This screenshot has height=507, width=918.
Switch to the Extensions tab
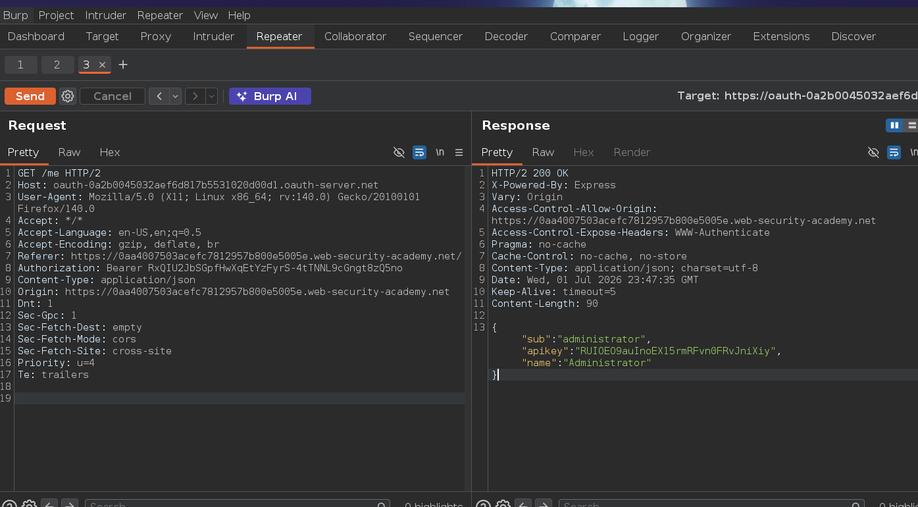click(782, 36)
